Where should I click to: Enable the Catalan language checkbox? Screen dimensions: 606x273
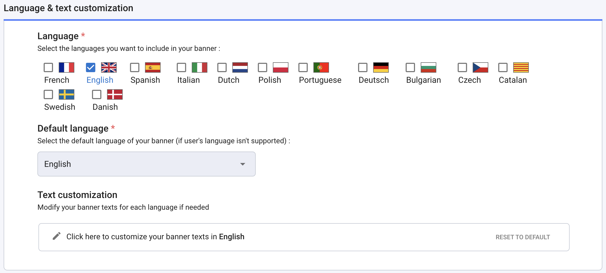coord(503,68)
